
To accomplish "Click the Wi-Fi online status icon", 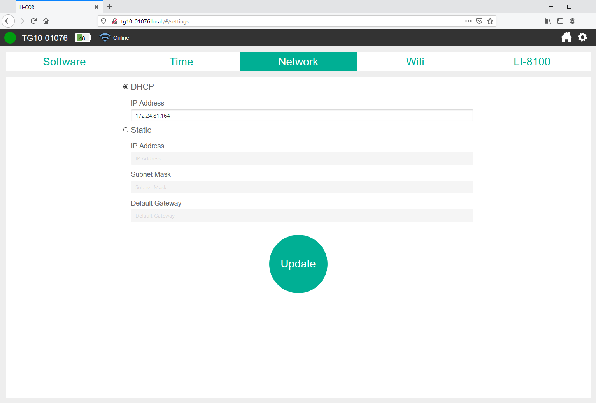I will tap(105, 38).
